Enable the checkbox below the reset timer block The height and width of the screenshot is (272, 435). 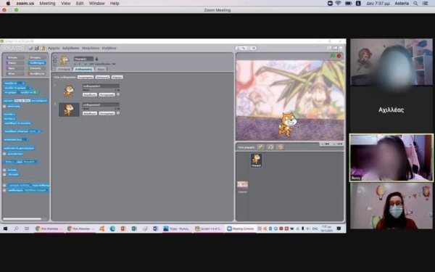click(4, 154)
